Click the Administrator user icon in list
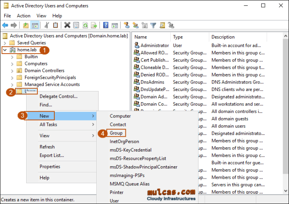The image size is (289, 204). [137, 45]
